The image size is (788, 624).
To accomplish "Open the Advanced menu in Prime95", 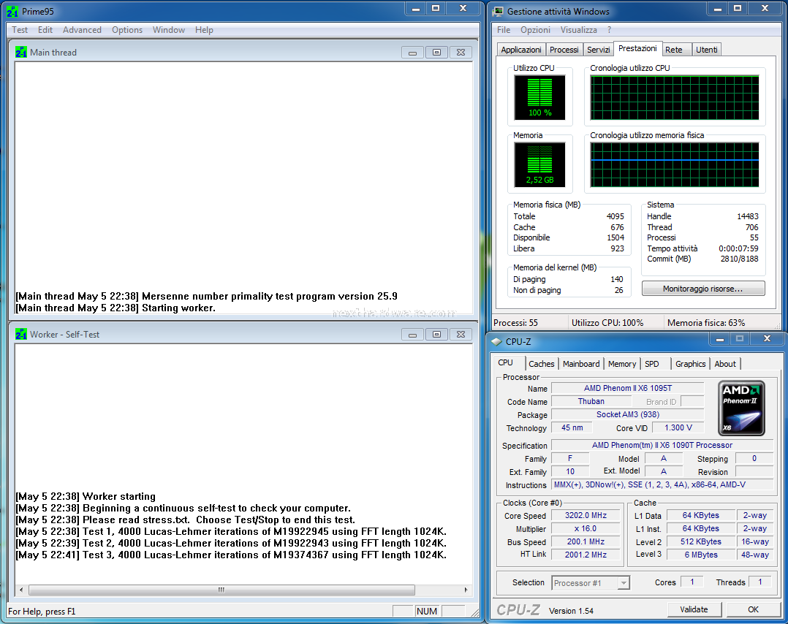I will click(82, 30).
